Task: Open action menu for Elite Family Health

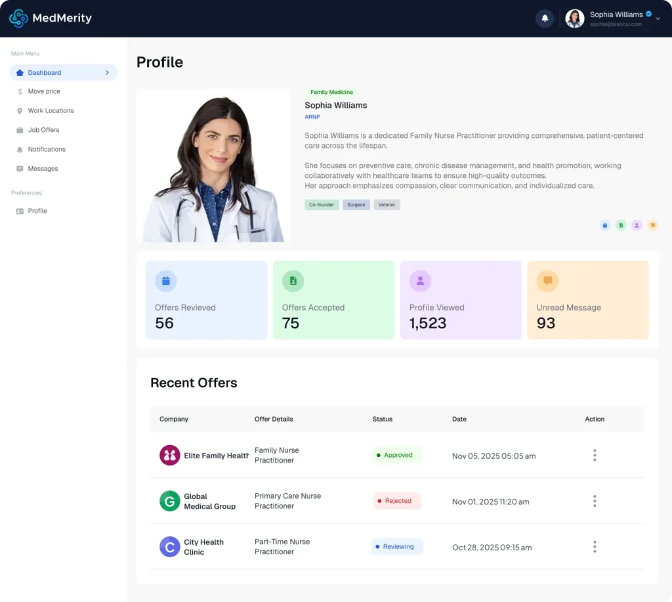Action: pyautogui.click(x=595, y=456)
